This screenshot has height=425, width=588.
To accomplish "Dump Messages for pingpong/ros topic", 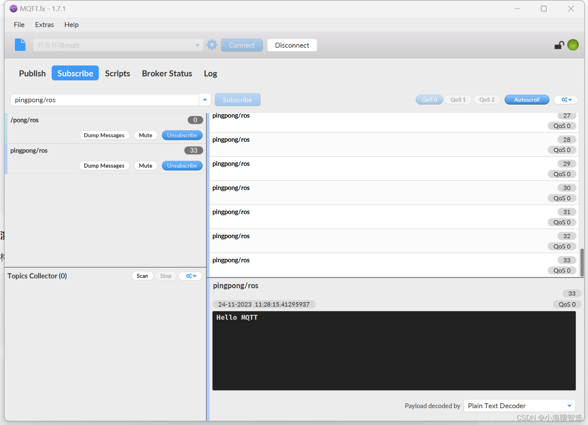I will pyautogui.click(x=104, y=165).
